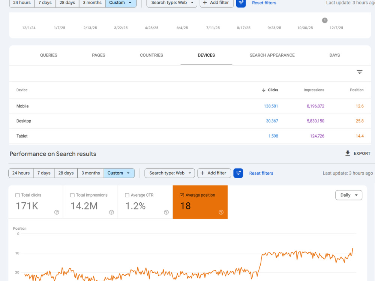Click Tablet impressions value 124,726
The width and height of the screenshot is (375, 281).
point(317,136)
